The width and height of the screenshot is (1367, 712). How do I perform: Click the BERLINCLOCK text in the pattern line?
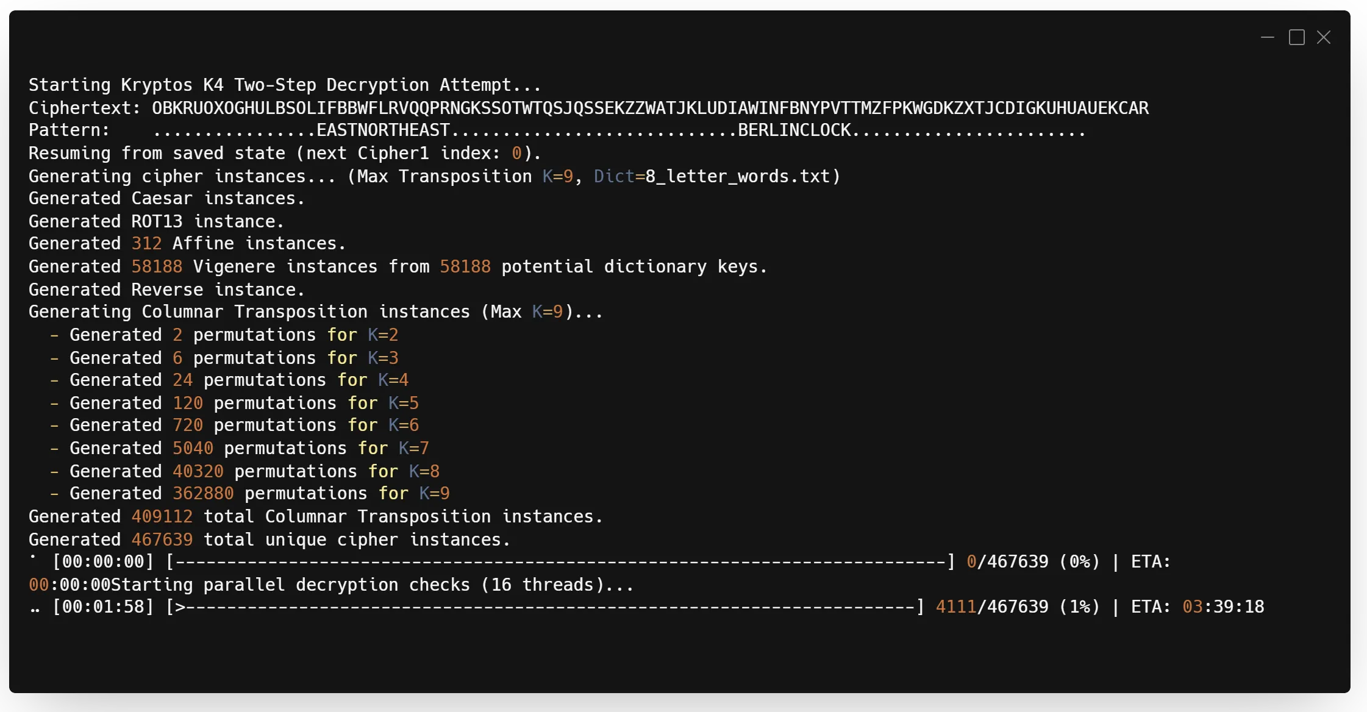pyautogui.click(x=794, y=130)
